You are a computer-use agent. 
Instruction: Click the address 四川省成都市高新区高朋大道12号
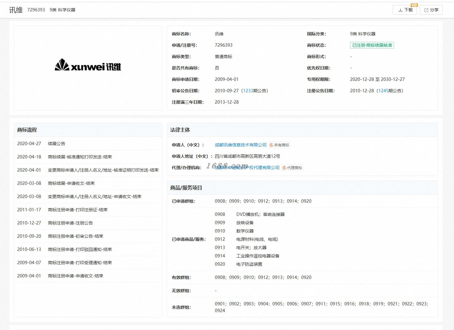coord(247,156)
